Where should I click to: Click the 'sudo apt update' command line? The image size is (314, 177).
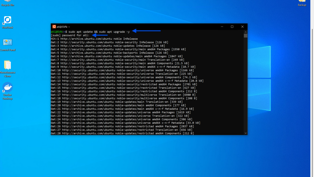99,32
